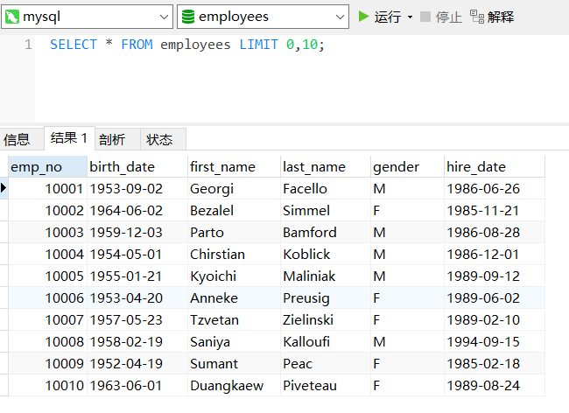Click the mysql connection icon

(12, 17)
